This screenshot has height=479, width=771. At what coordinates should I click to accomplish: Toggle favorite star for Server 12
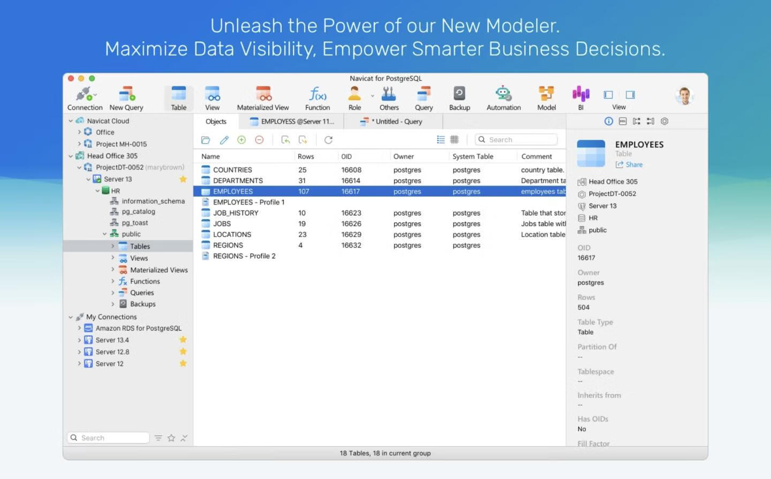(x=183, y=363)
